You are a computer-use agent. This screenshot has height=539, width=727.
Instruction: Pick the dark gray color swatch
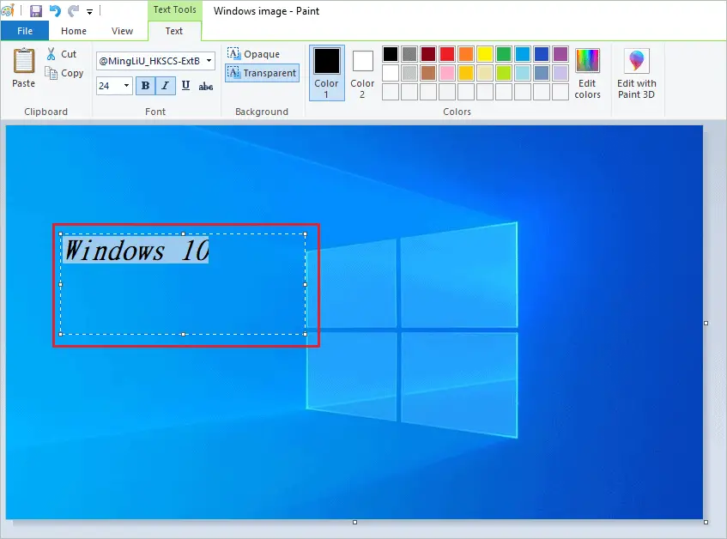(x=409, y=54)
